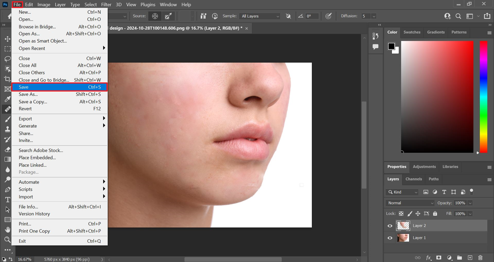Choose Revert from the File menu

(x=25, y=109)
